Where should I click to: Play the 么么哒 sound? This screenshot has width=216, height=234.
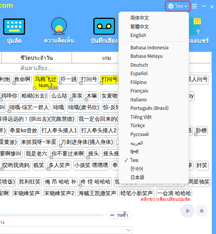tap(59, 96)
